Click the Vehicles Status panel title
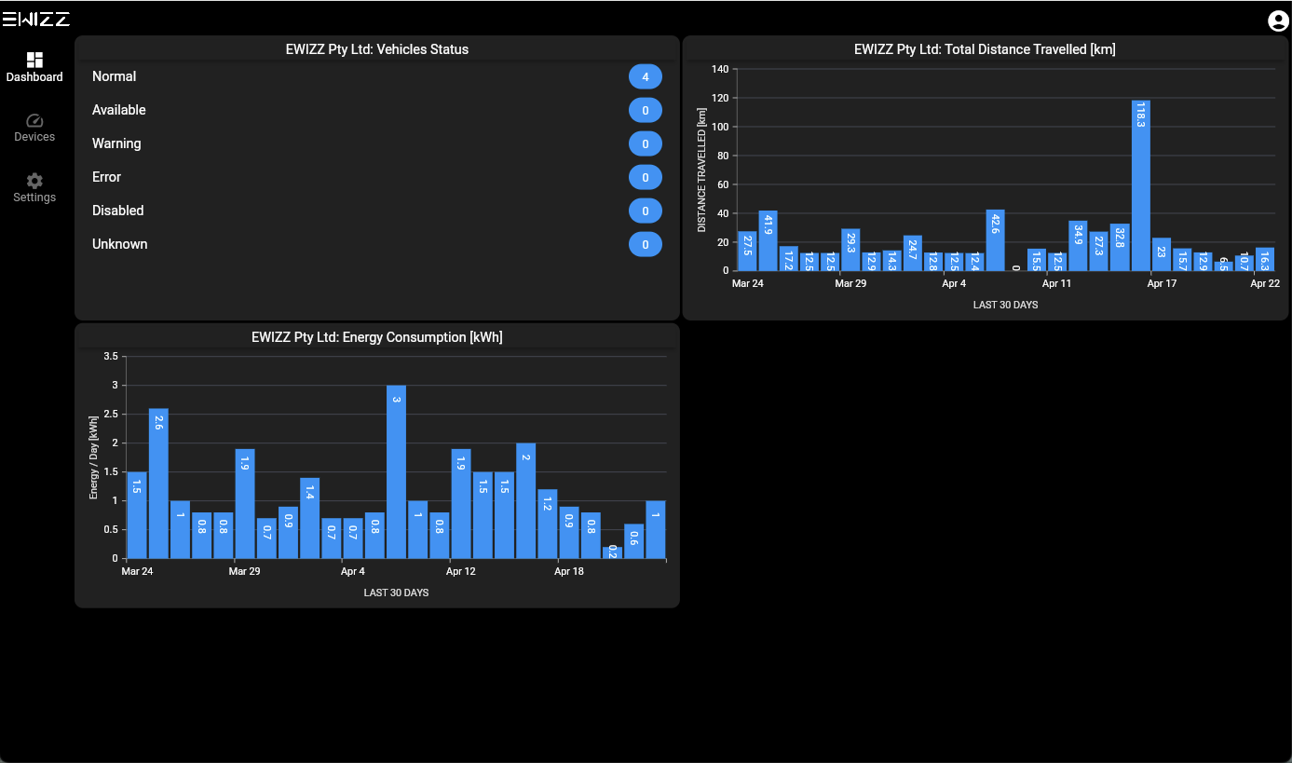Screen dimensions: 1292x763 coord(377,49)
